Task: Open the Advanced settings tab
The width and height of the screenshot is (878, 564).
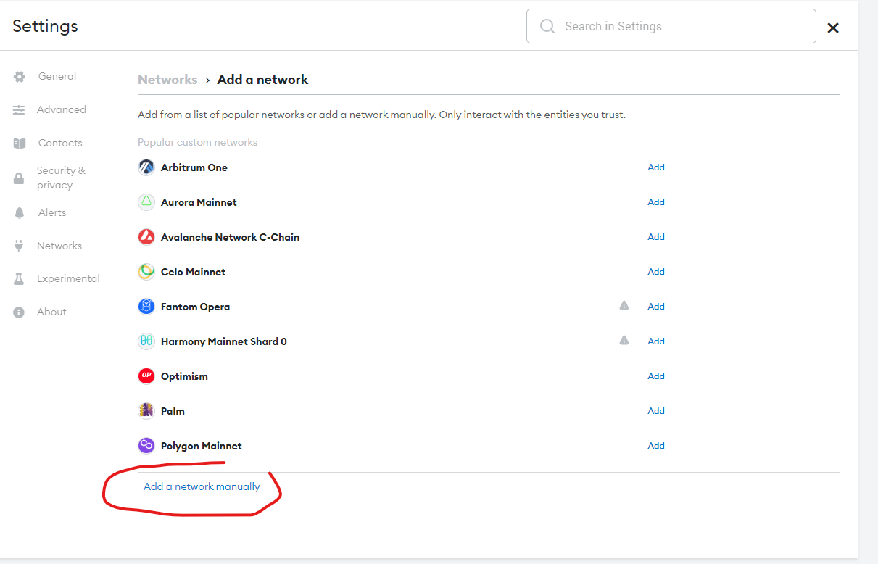Action: pyautogui.click(x=62, y=110)
